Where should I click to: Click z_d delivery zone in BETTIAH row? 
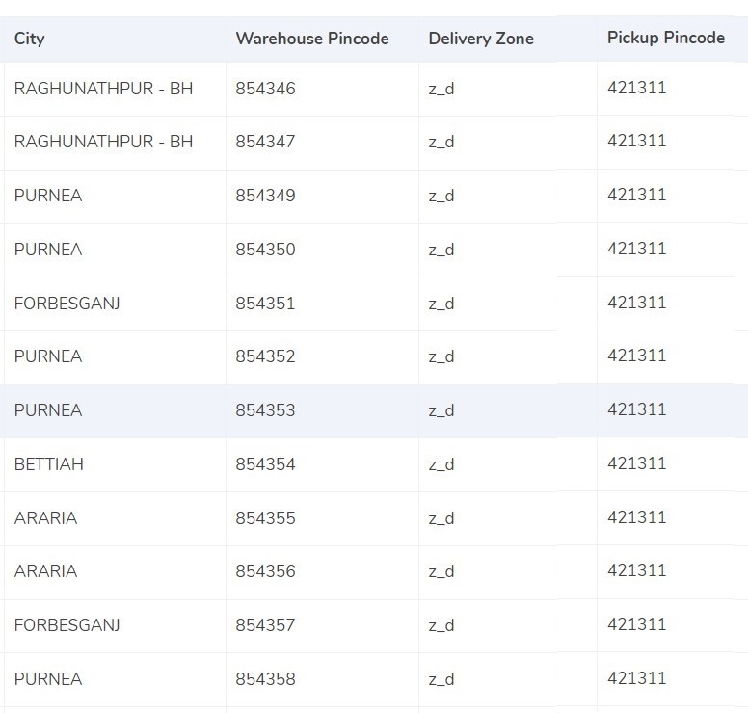click(x=441, y=464)
